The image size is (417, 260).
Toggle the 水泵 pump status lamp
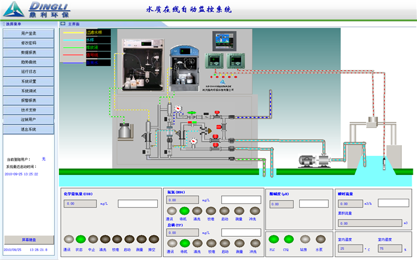tap(319, 240)
